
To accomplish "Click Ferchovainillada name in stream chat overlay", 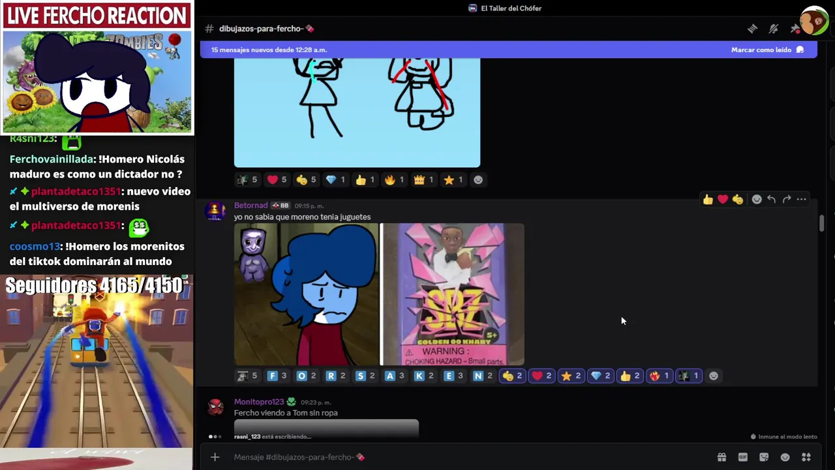I will 53,159.
